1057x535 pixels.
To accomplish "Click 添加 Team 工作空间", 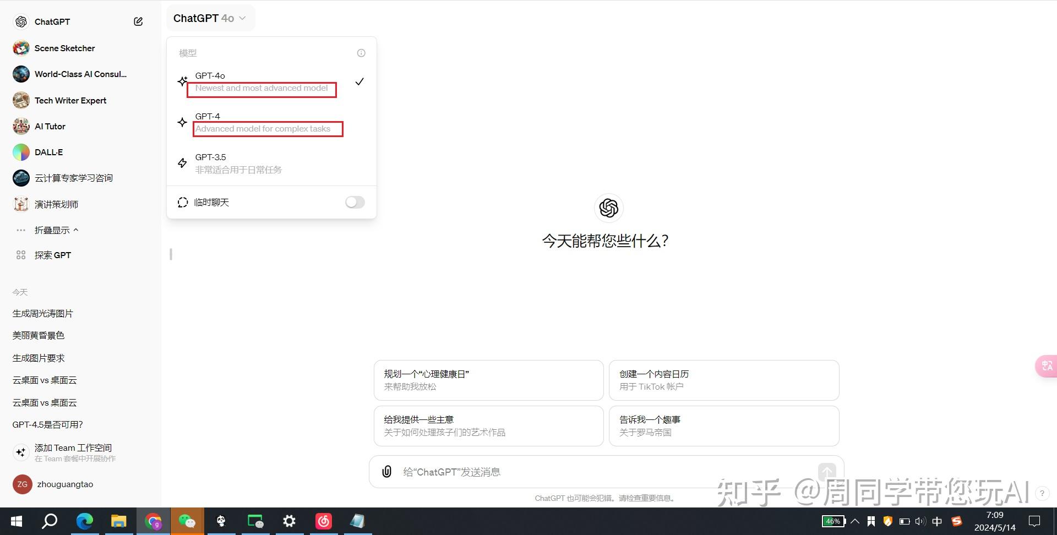I will point(73,447).
